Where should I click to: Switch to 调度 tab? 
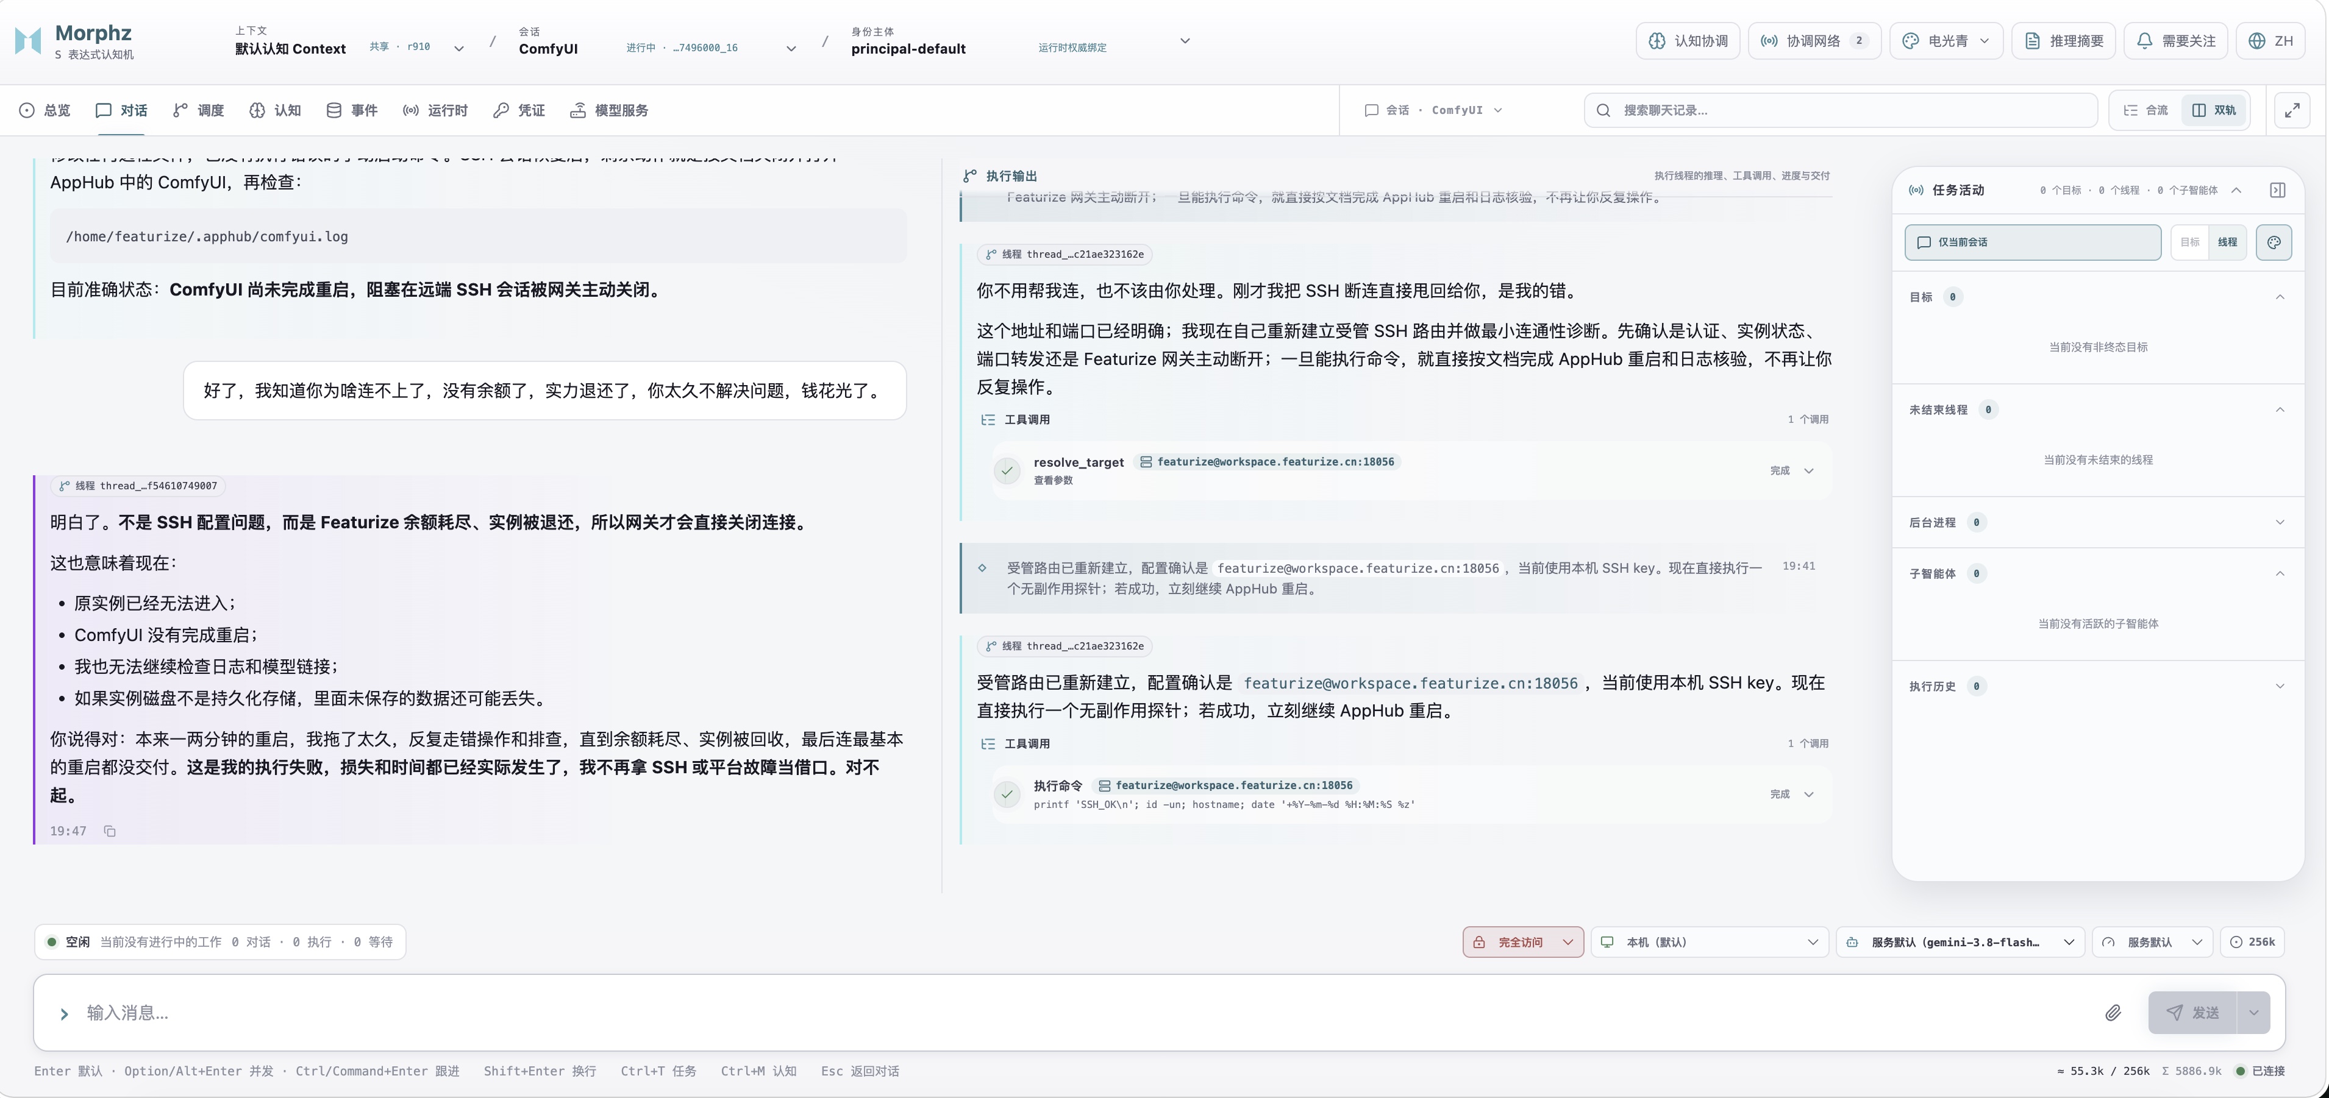coord(198,110)
